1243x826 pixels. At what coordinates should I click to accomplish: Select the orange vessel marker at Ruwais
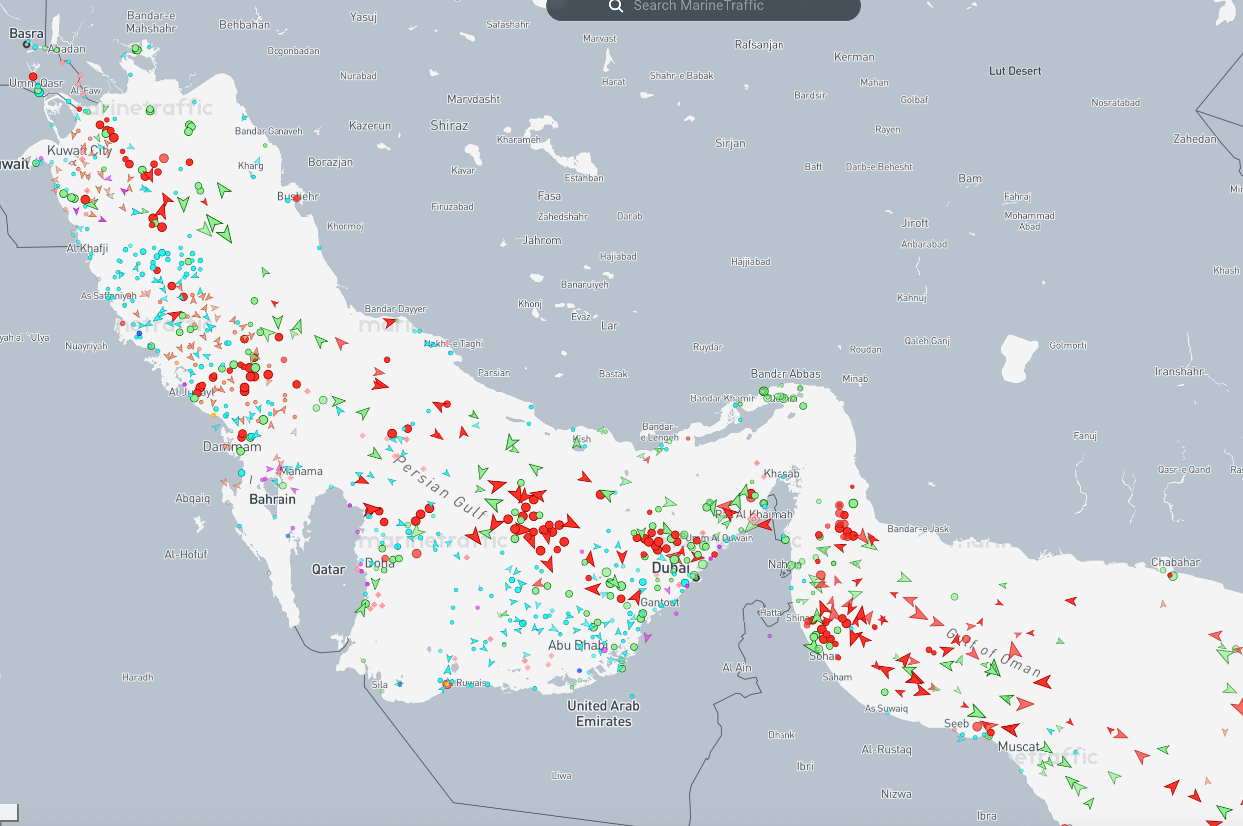coord(447,684)
